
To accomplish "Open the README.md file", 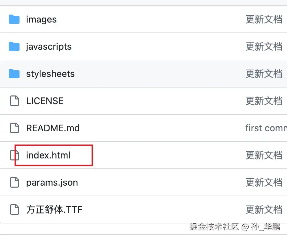I will coord(53,128).
